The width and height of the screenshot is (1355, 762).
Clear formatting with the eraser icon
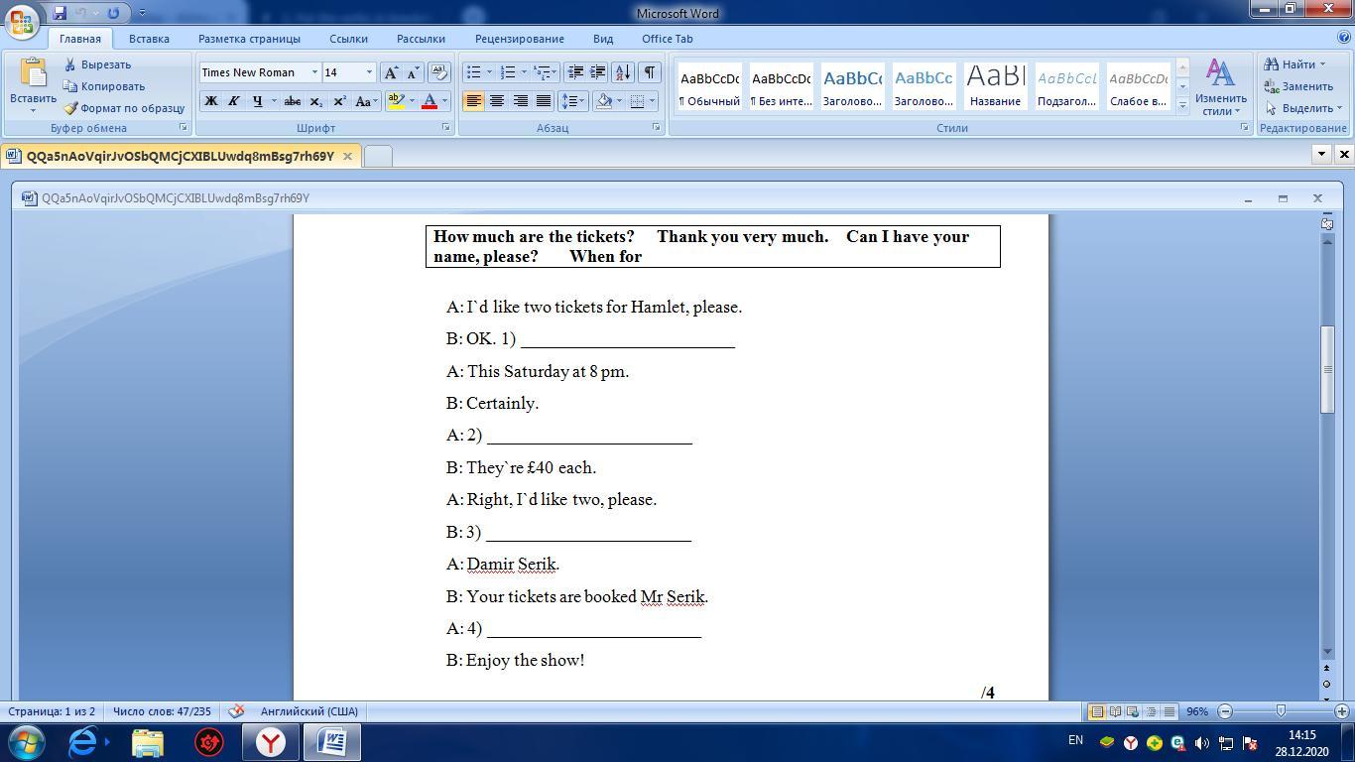[x=438, y=72]
